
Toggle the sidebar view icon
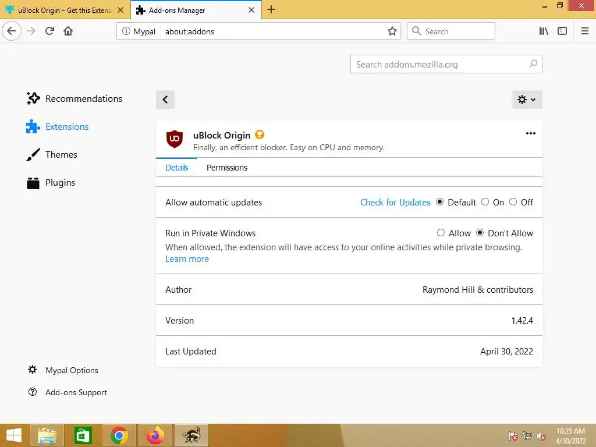[562, 31]
